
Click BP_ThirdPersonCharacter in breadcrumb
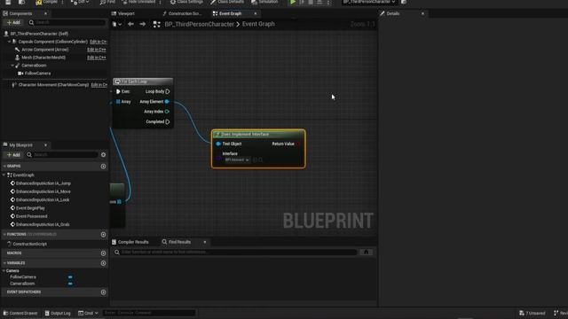coord(199,24)
